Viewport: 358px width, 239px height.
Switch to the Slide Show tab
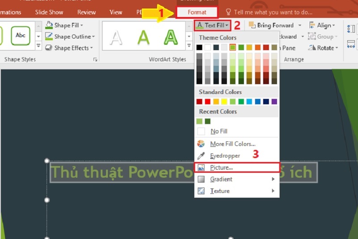[x=49, y=12]
